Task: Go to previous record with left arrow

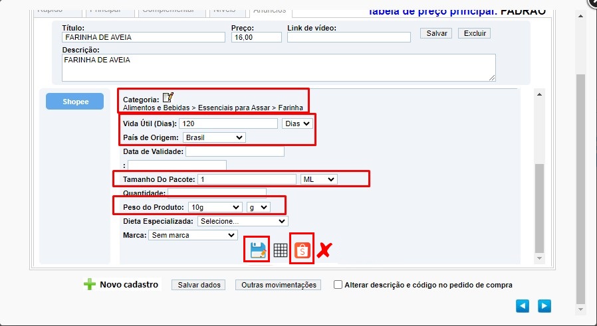Action: [x=523, y=306]
